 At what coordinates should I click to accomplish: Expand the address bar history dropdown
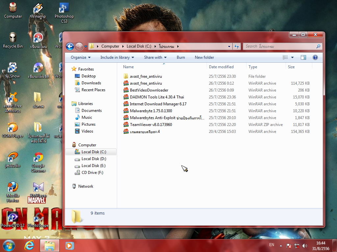click(x=229, y=46)
